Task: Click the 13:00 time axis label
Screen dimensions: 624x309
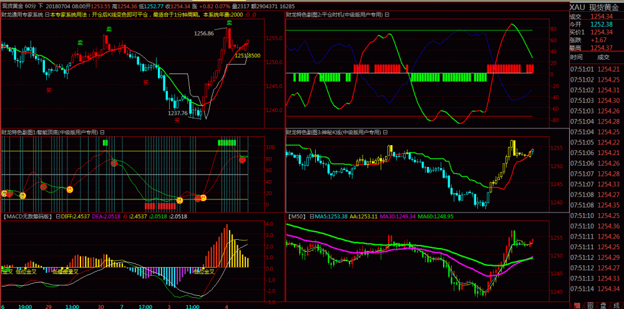Action: (72, 307)
